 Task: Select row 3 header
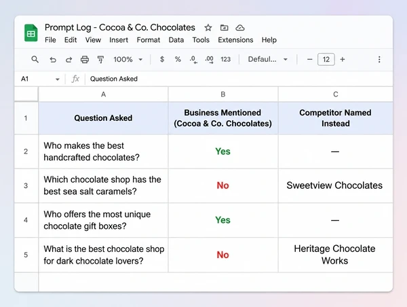click(26, 185)
